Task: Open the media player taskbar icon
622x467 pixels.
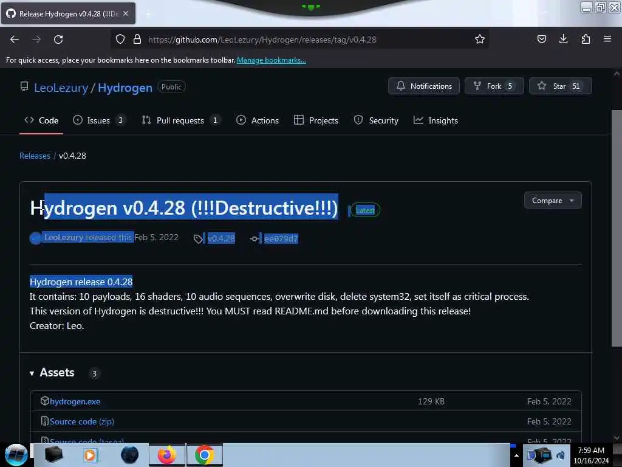Action: pos(91,455)
